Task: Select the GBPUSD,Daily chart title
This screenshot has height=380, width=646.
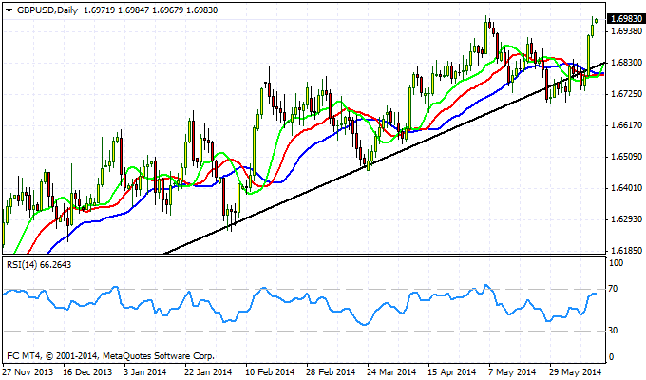Action: pos(47,10)
